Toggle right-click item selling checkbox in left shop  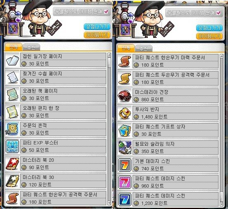[x=106, y=12]
